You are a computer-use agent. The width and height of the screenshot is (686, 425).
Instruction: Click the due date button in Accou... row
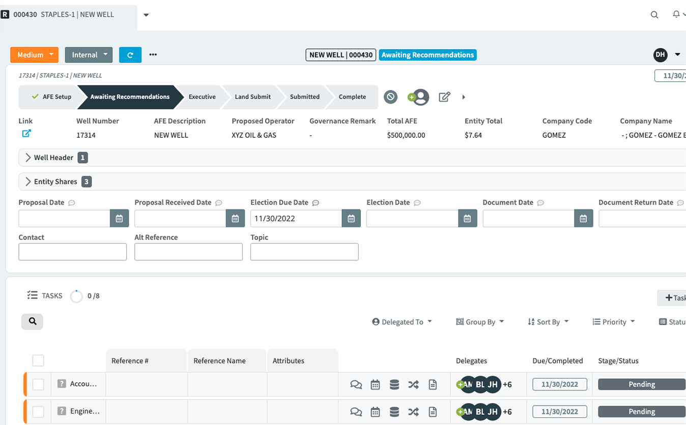point(560,384)
